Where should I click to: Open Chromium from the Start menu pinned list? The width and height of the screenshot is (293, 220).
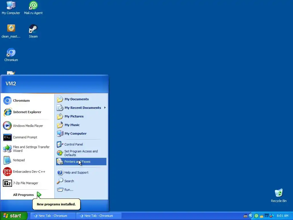click(27, 101)
